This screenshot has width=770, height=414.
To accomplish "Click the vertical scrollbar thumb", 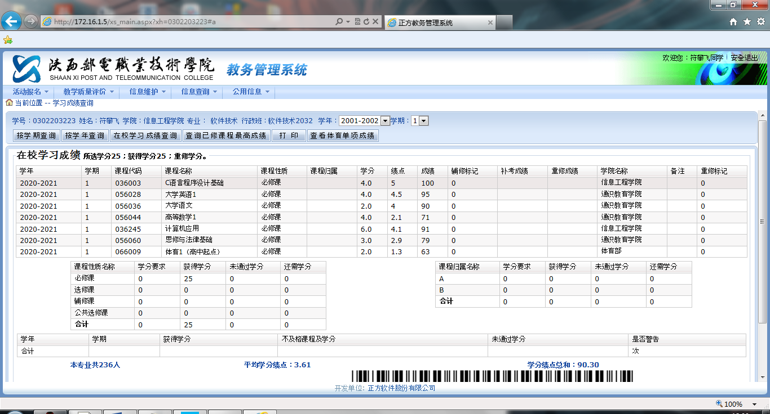I will tap(763, 222).
